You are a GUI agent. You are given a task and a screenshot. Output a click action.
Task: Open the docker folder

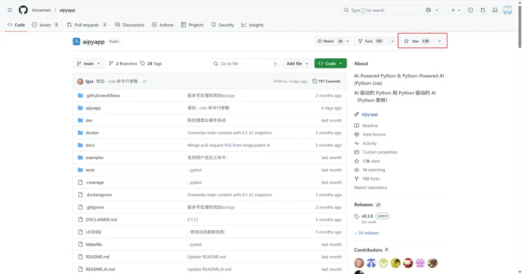point(92,133)
